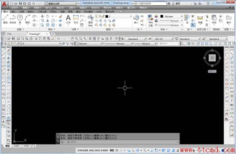The width and height of the screenshot is (236, 154).
Task: Click the Dimension (标注) tool in the ribbon
Action: [76, 19]
